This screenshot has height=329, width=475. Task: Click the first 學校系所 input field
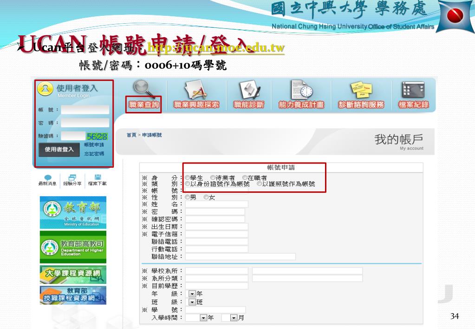click(x=216, y=271)
